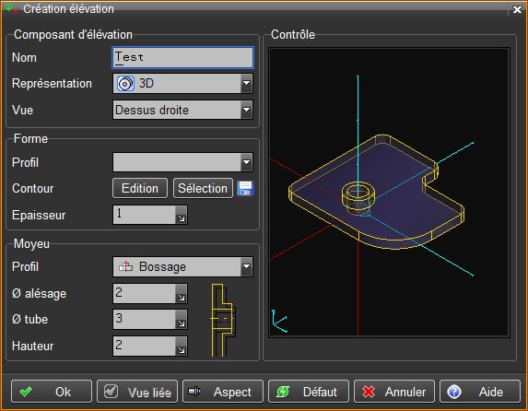Click the Nom text field
The height and width of the screenshot is (411, 528).
pyautogui.click(x=182, y=58)
